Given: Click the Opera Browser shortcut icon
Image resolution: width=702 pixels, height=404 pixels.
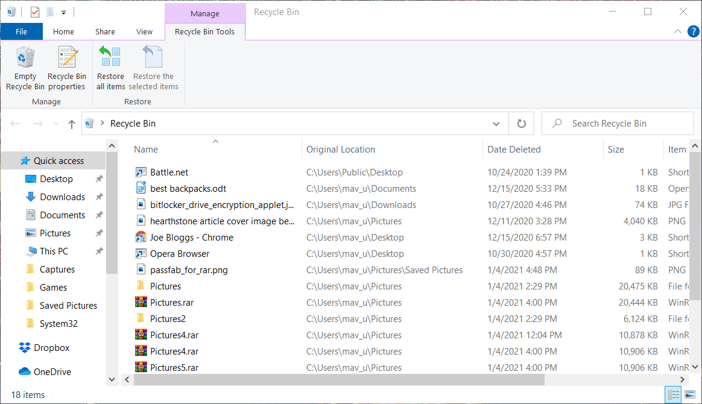Looking at the screenshot, I should 141,254.
